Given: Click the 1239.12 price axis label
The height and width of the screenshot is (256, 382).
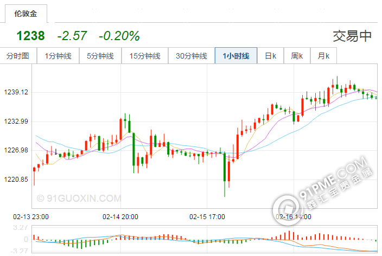Looking at the screenshot, I should click(x=16, y=92).
